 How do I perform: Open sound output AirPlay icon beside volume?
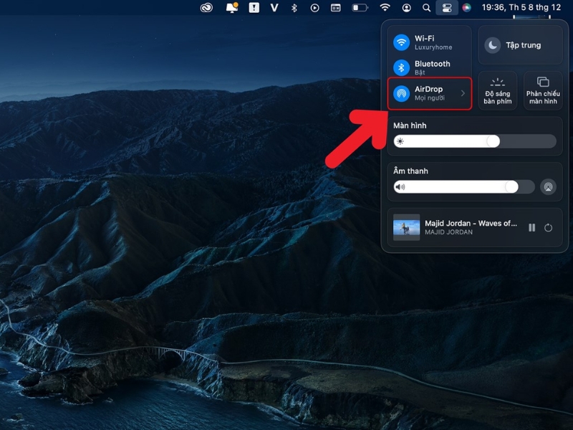(x=548, y=187)
